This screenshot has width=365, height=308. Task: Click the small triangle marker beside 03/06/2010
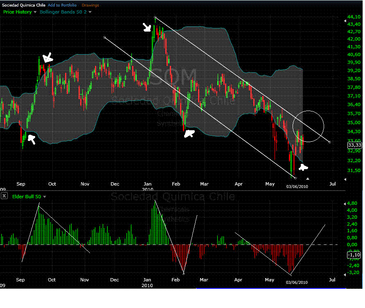click(x=308, y=179)
